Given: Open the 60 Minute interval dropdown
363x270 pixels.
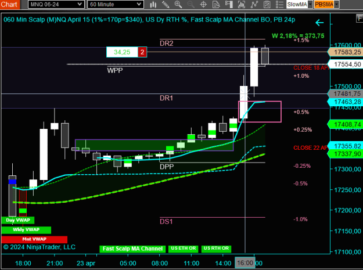Looking at the screenshot, I should click(x=116, y=5).
